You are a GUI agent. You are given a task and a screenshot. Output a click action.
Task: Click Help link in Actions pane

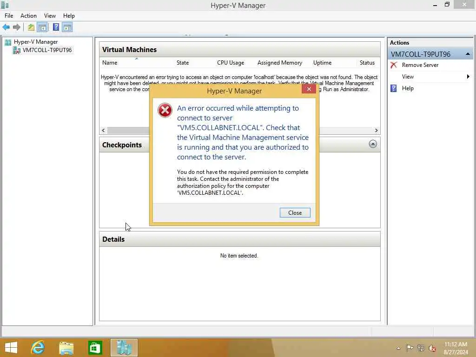[408, 88]
